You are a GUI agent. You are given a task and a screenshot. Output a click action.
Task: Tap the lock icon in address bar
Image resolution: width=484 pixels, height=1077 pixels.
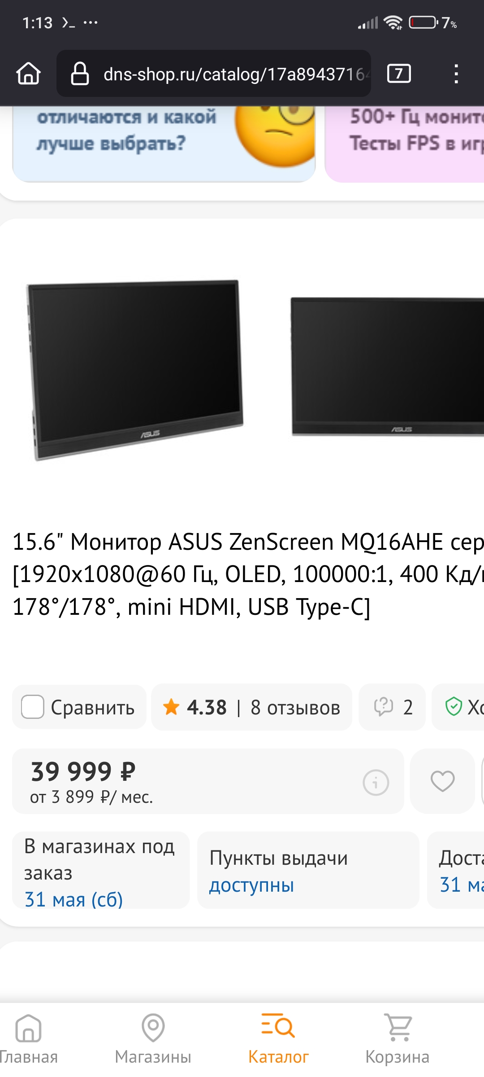(80, 74)
